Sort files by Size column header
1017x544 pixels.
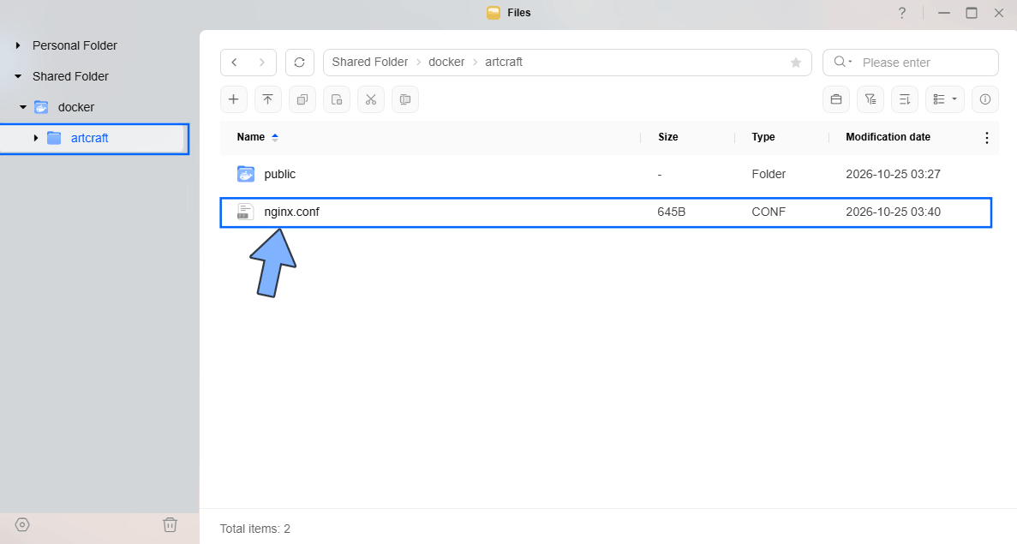[668, 137]
